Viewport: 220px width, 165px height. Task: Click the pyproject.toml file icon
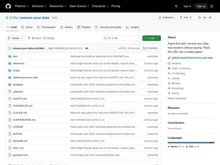[x=10, y=155]
